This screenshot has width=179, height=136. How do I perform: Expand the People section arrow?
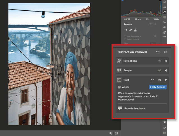(166, 71)
